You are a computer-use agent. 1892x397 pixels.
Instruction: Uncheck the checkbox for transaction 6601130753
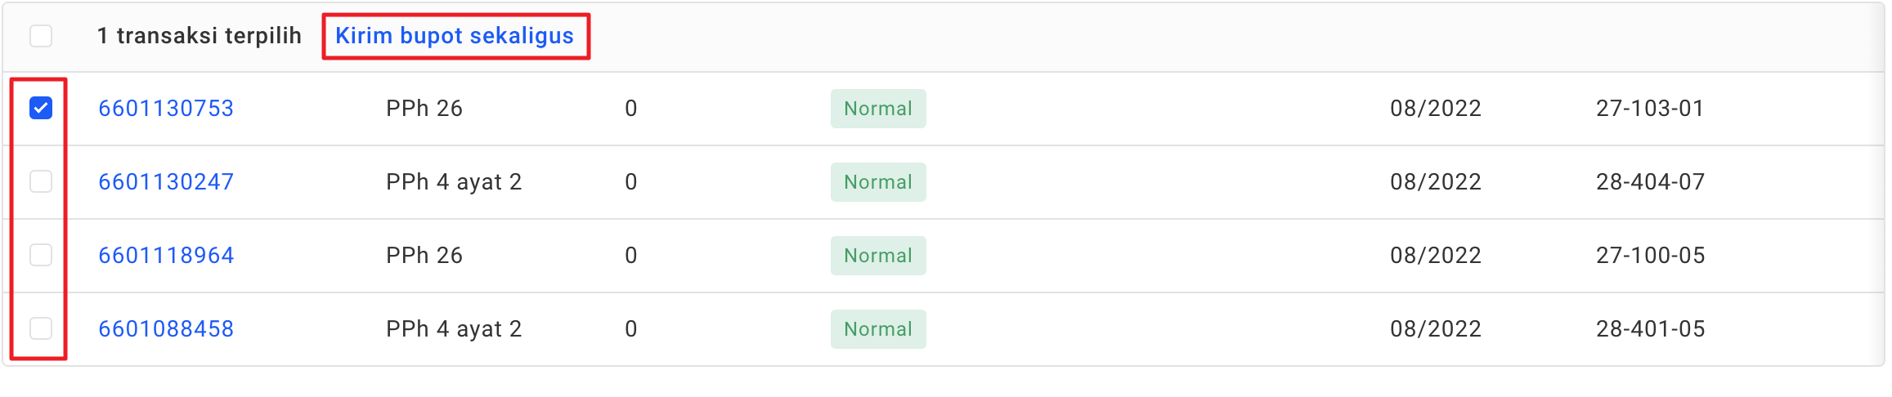pos(41,108)
